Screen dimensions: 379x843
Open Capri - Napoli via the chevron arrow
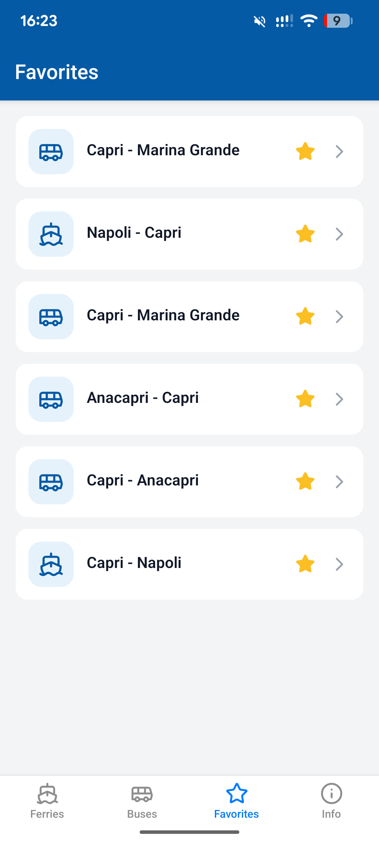[339, 564]
